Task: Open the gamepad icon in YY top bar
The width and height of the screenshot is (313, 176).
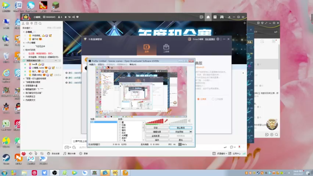Action: point(222,17)
